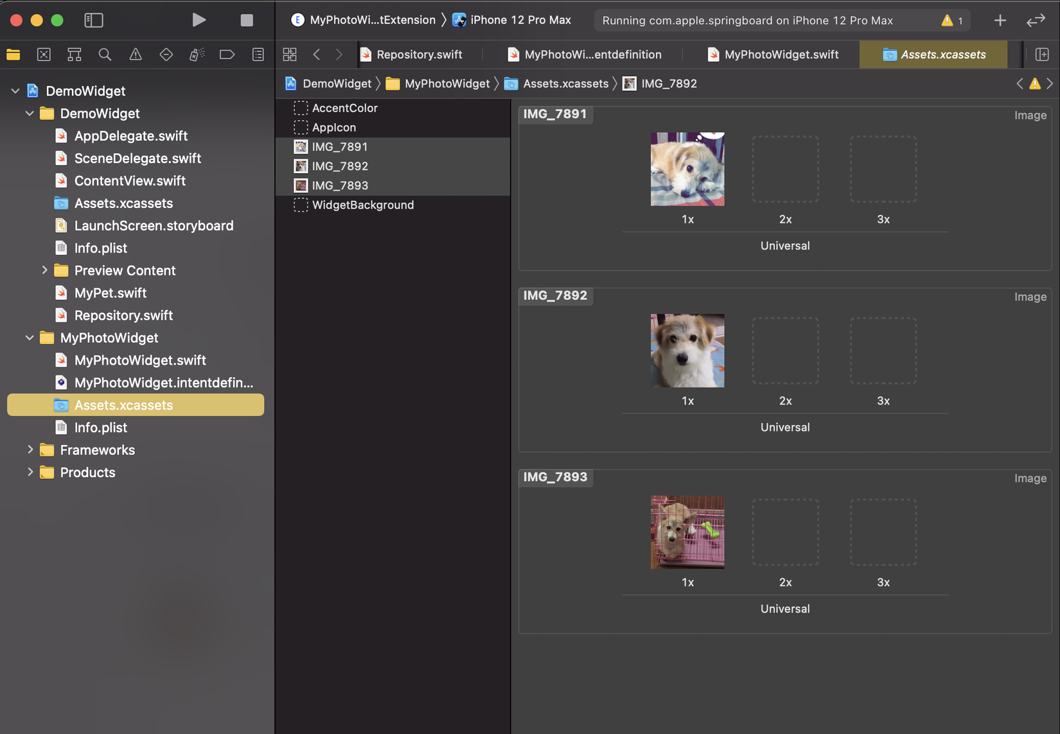Go forward in editor history
Viewport: 1060px width, 734px height.
click(x=339, y=55)
